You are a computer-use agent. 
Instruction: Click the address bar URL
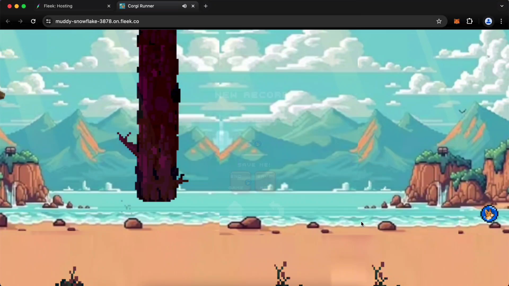pos(97,21)
